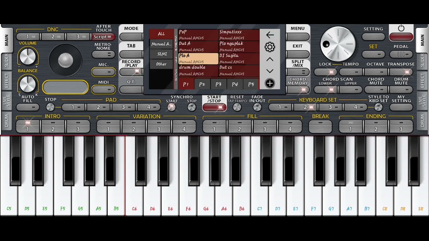Toggle the Chord Mute button
429x241 pixels.
376,90
